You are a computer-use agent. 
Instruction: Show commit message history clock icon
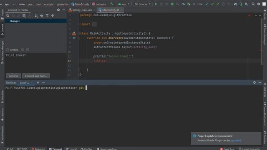click(28, 50)
